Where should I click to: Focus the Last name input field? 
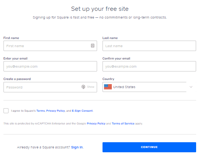[149, 46]
